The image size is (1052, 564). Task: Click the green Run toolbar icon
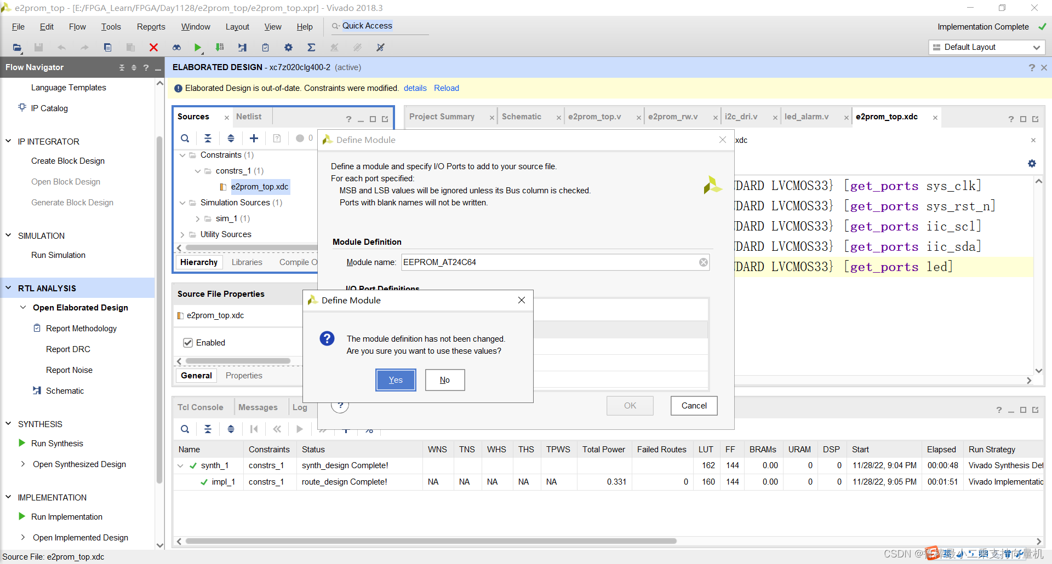[198, 48]
